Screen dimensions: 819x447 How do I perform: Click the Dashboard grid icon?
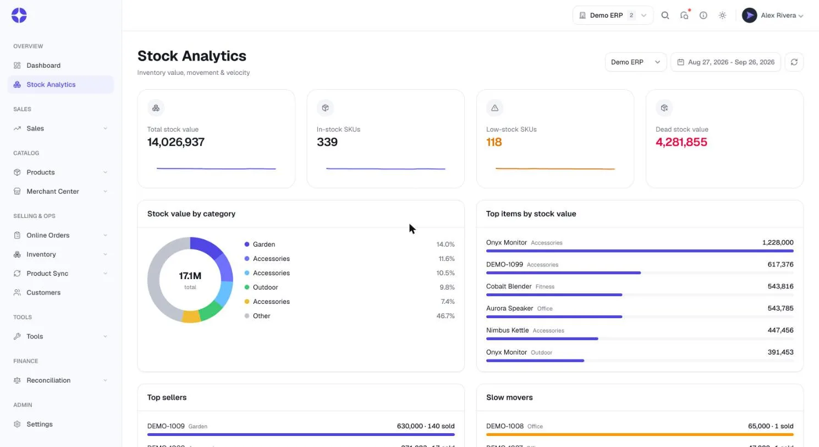point(17,66)
